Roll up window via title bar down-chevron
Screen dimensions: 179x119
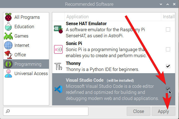[161, 4]
